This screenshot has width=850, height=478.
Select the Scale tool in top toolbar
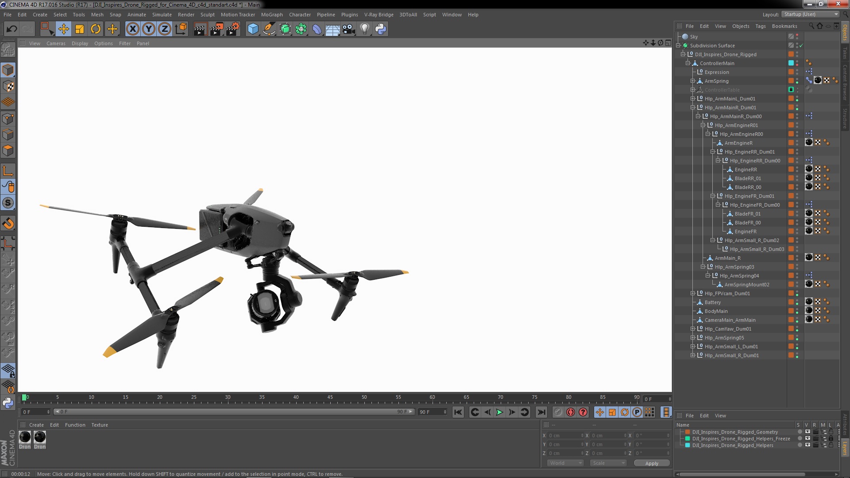coord(80,29)
